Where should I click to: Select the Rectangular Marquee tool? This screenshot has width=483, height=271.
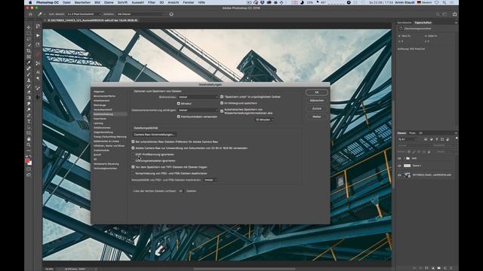29,33
